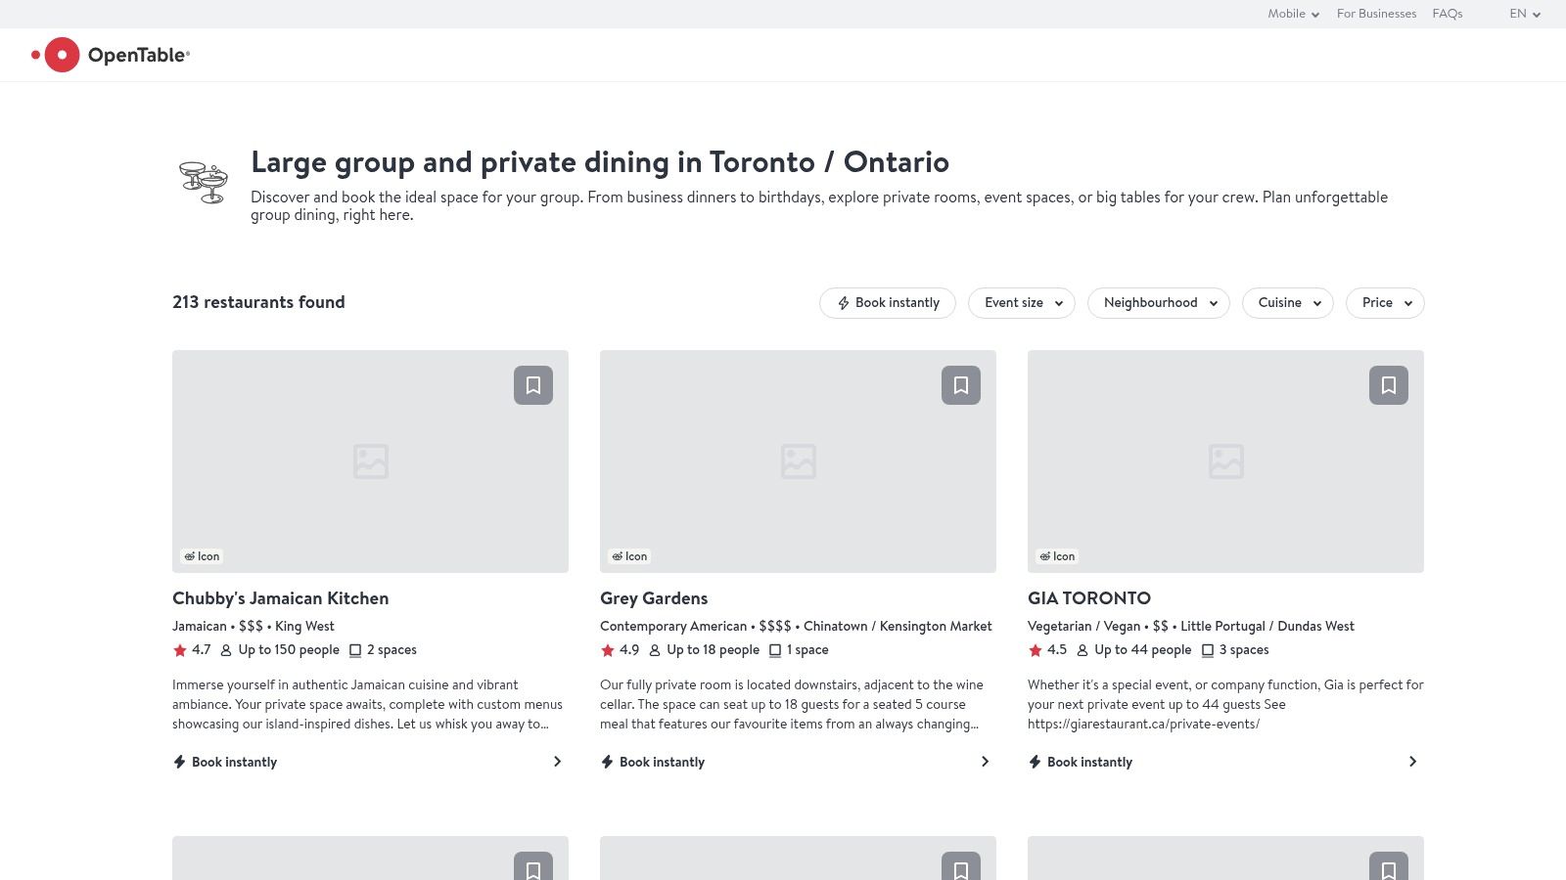Expand the Neighbourhood filter
The image size is (1566, 880).
1158,303
